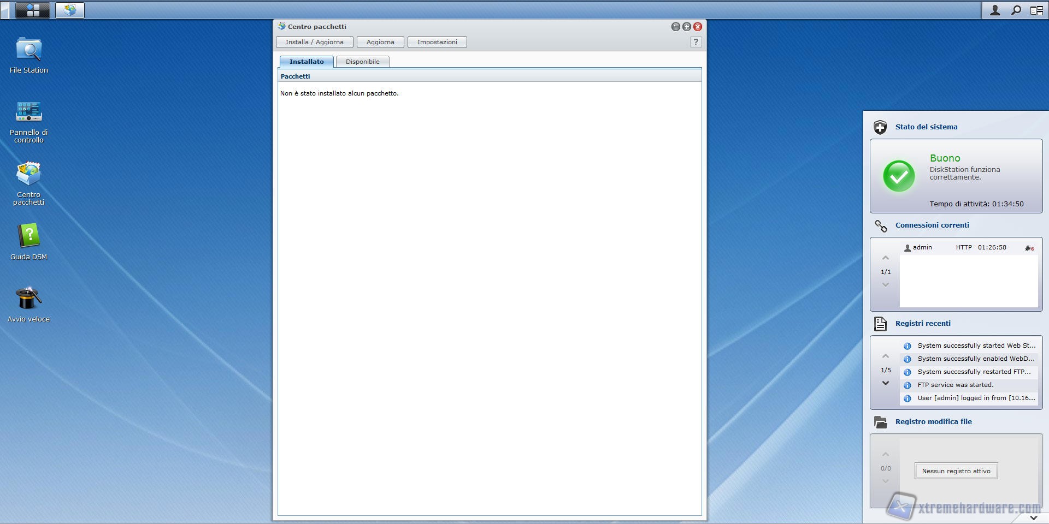Open the search magnifier icon
1049x524 pixels.
(x=1016, y=10)
